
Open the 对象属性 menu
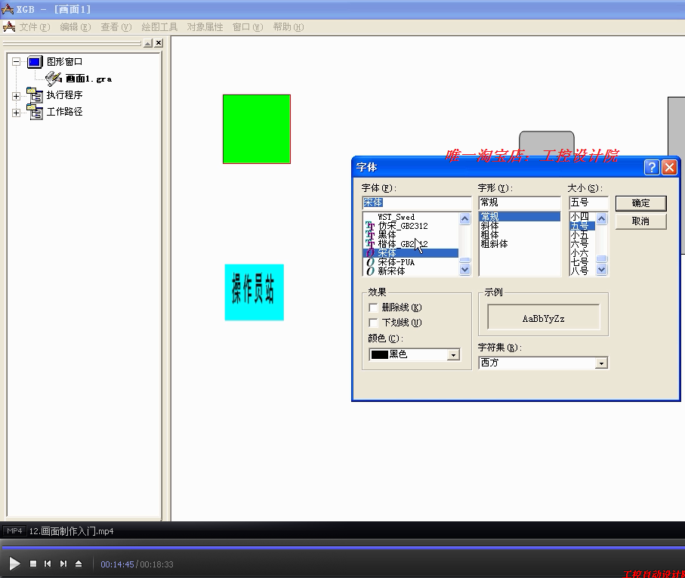pyautogui.click(x=205, y=27)
